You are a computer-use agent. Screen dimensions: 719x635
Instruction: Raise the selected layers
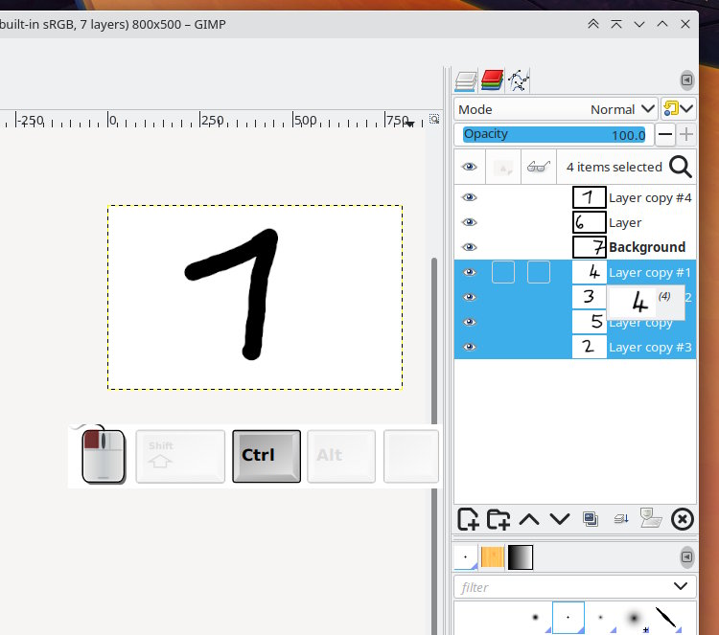tap(529, 519)
